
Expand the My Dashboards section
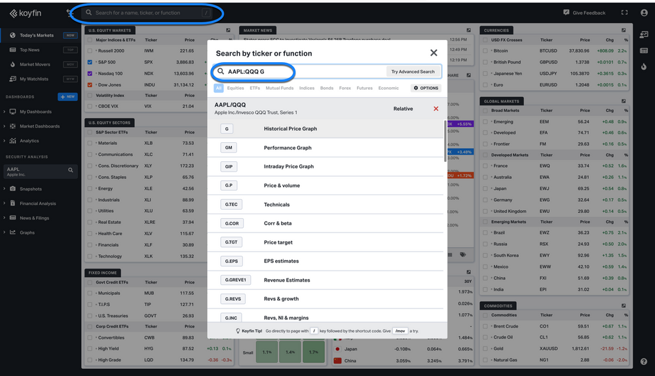tap(4, 111)
